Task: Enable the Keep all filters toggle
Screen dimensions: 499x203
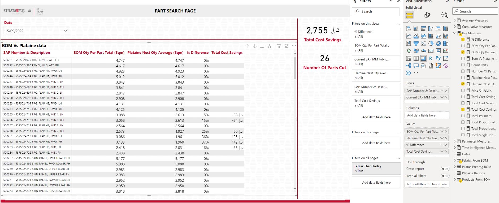Action: [445, 176]
